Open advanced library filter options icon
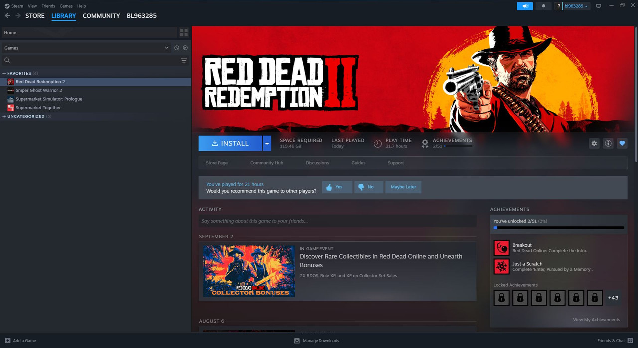 184,60
